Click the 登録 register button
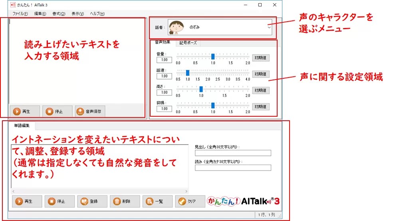Viewport: 393px width, 221px height. [92, 201]
